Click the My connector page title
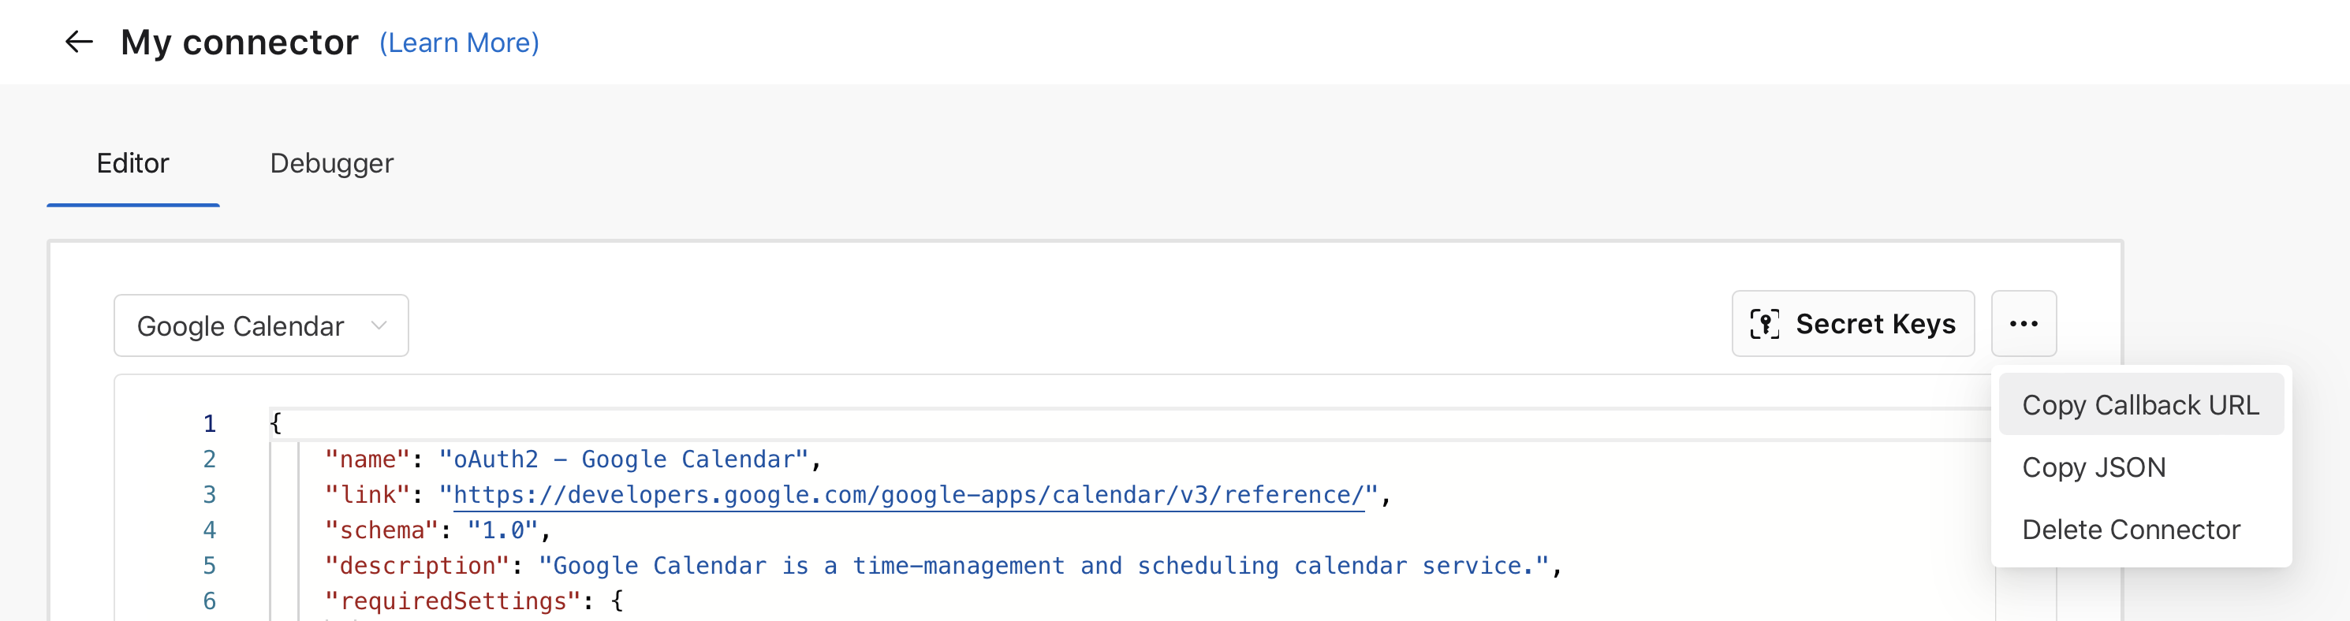2350x621 pixels. [239, 43]
